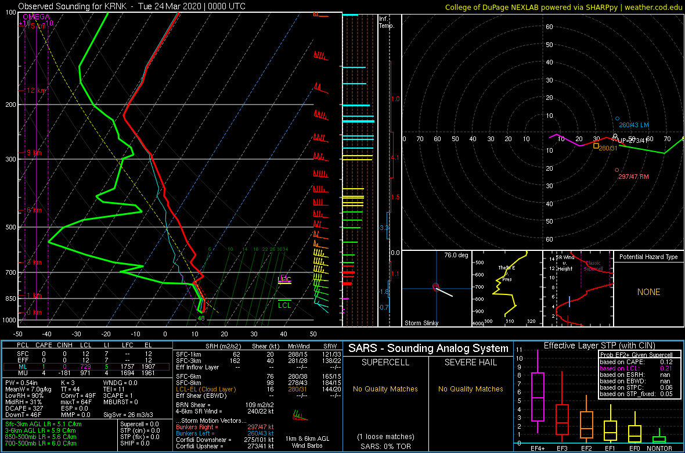This screenshot has width=685, height=453.
Task: Click the DCAPE = 327 value
Action: click(24, 408)
